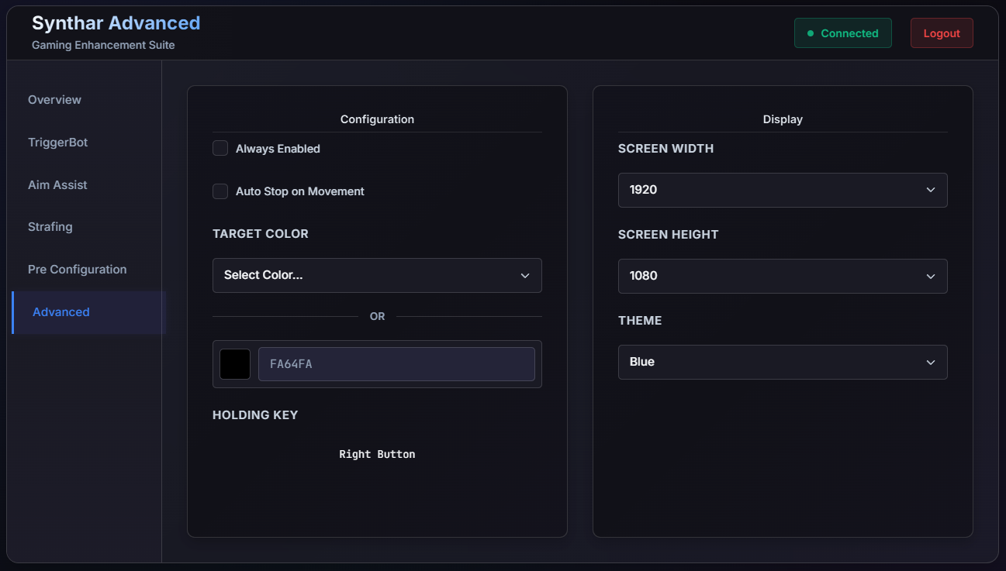Click the Screen Width chevron icon
Image resolution: width=1006 pixels, height=571 pixels.
click(x=931, y=190)
